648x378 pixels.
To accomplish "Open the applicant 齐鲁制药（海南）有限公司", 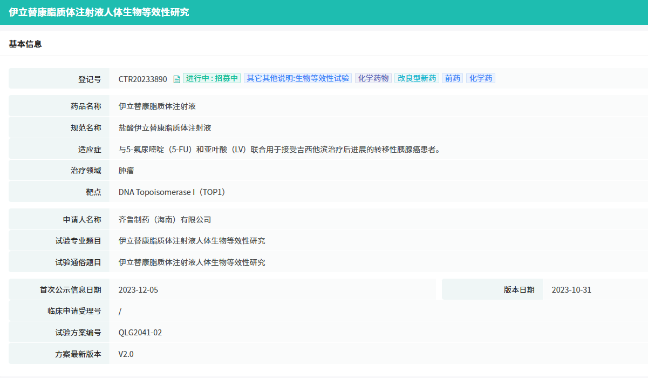I will 165,220.
